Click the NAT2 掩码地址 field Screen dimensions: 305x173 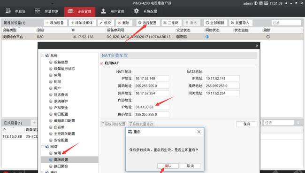[222, 86]
